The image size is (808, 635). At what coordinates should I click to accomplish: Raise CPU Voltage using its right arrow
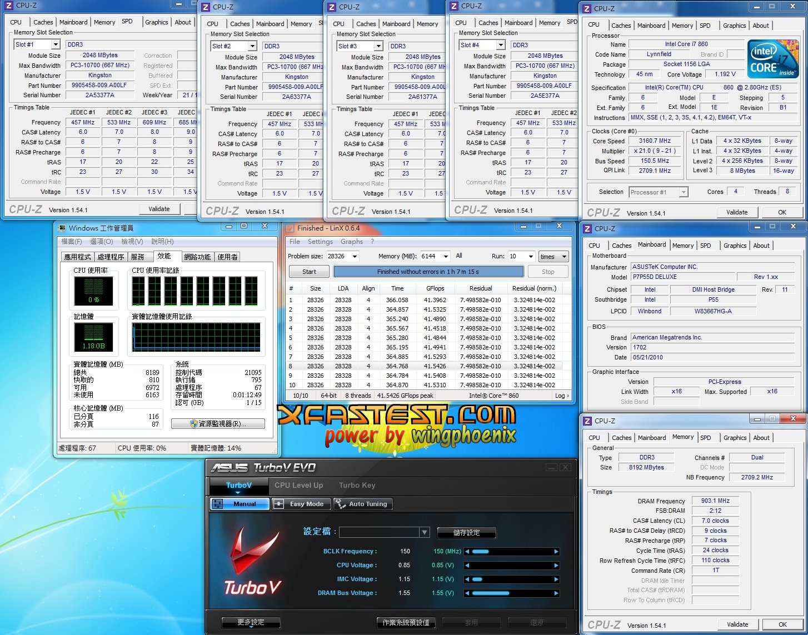point(556,566)
